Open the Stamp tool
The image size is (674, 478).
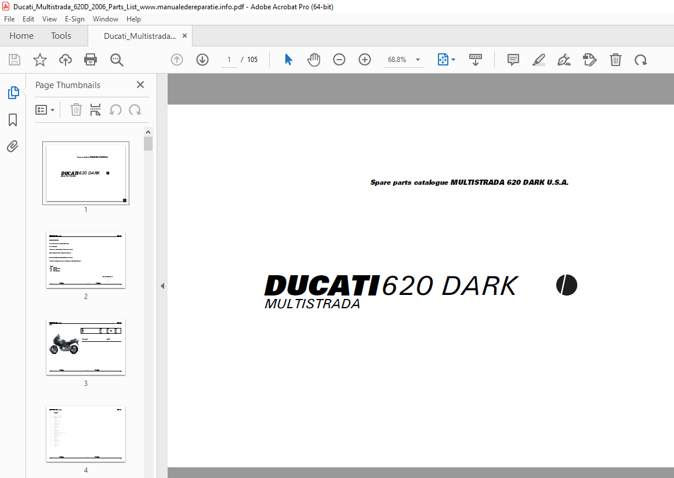(590, 60)
